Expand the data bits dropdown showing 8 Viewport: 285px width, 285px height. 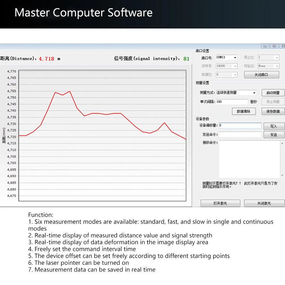[227, 74]
